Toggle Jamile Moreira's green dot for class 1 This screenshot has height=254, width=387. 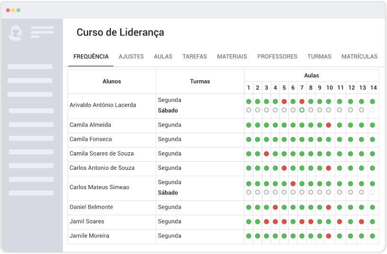(x=249, y=236)
